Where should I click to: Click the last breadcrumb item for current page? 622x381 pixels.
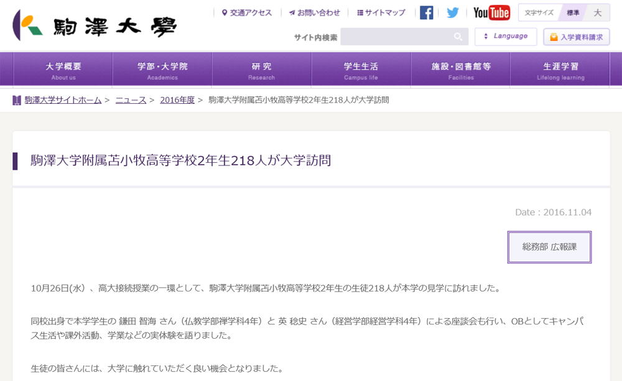(299, 100)
